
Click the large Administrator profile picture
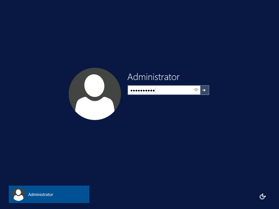[95, 94]
